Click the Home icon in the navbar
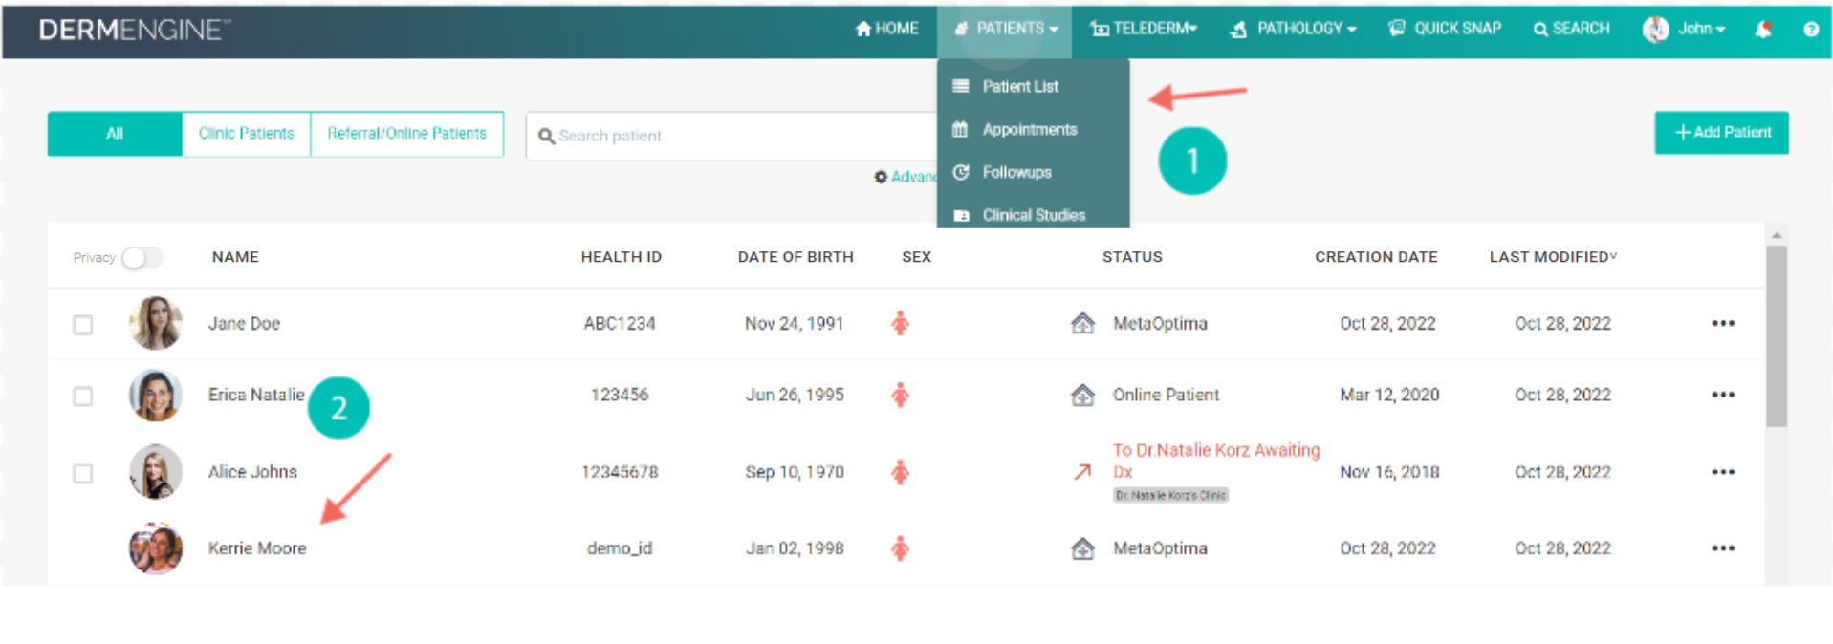The image size is (1833, 644). tap(862, 29)
